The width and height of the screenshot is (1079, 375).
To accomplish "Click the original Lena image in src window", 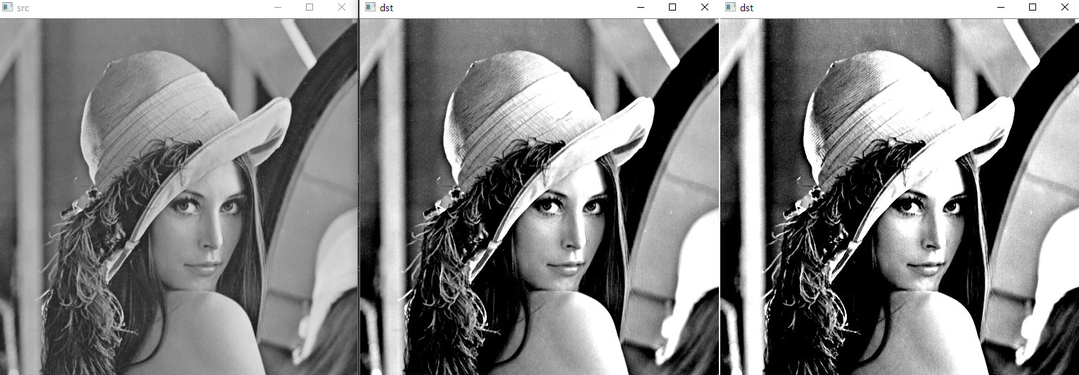I will pyautogui.click(x=179, y=197).
